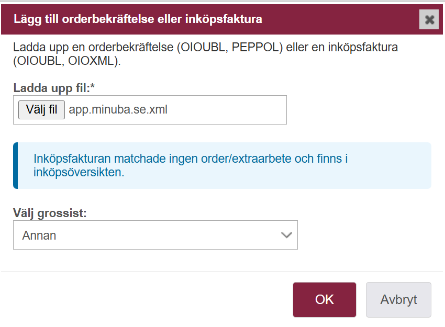Click the chevron arrow in the grossist dropdown
Screen dimensions: 445x327
tap(286, 235)
